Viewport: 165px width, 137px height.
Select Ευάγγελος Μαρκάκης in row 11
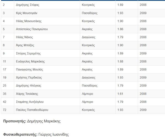[x=30, y=62]
